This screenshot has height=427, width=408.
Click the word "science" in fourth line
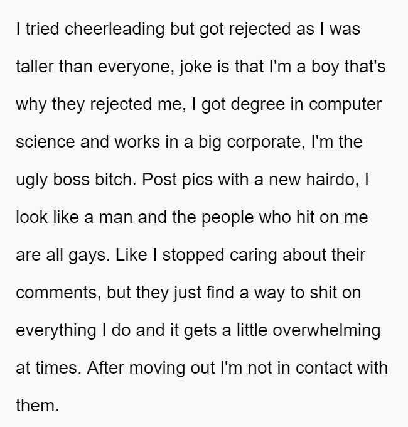(45, 142)
